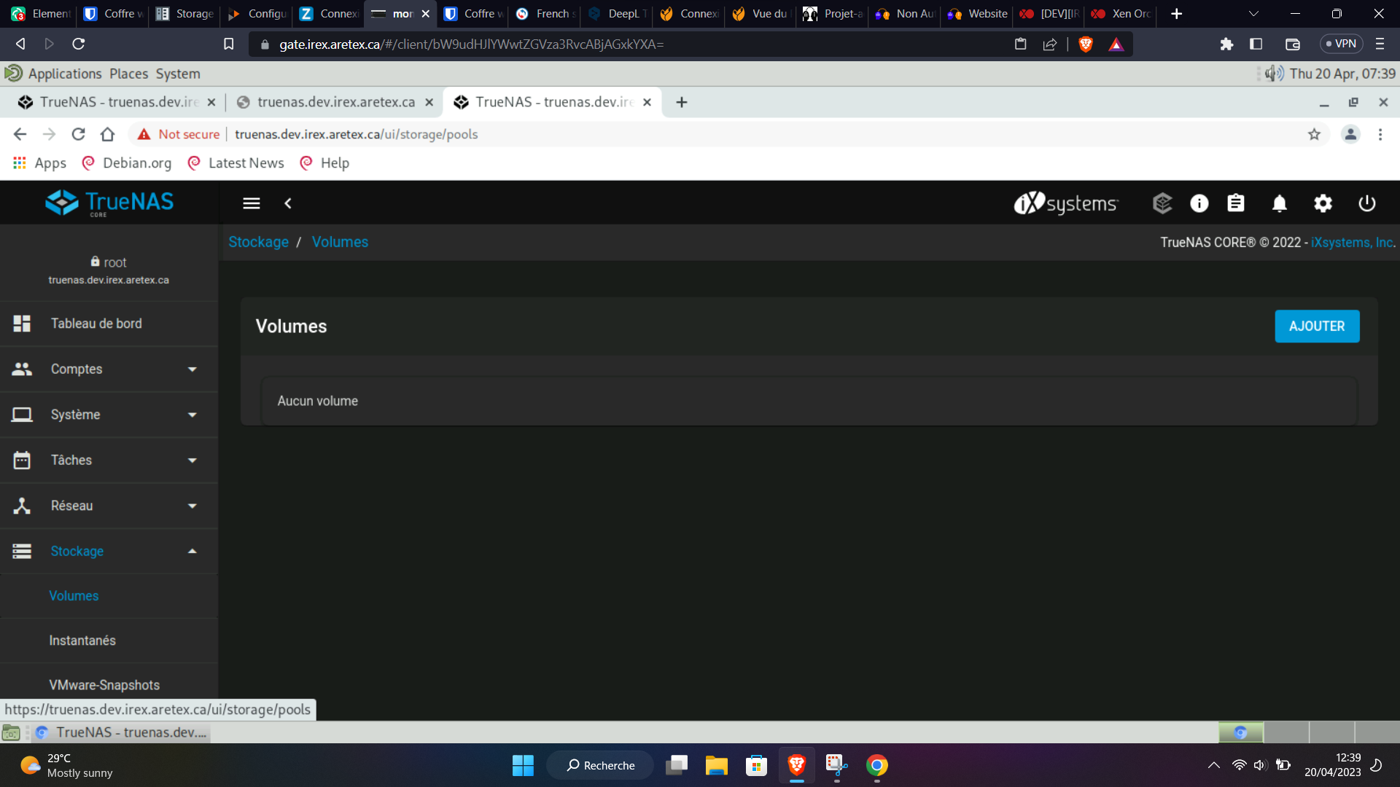This screenshot has width=1400, height=787.
Task: Click the iXsystems logo icon
Action: (x=1066, y=203)
